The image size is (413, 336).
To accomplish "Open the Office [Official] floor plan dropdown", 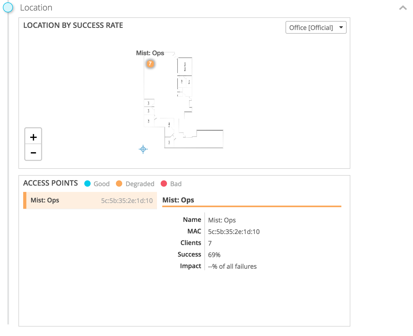I will pos(316,28).
